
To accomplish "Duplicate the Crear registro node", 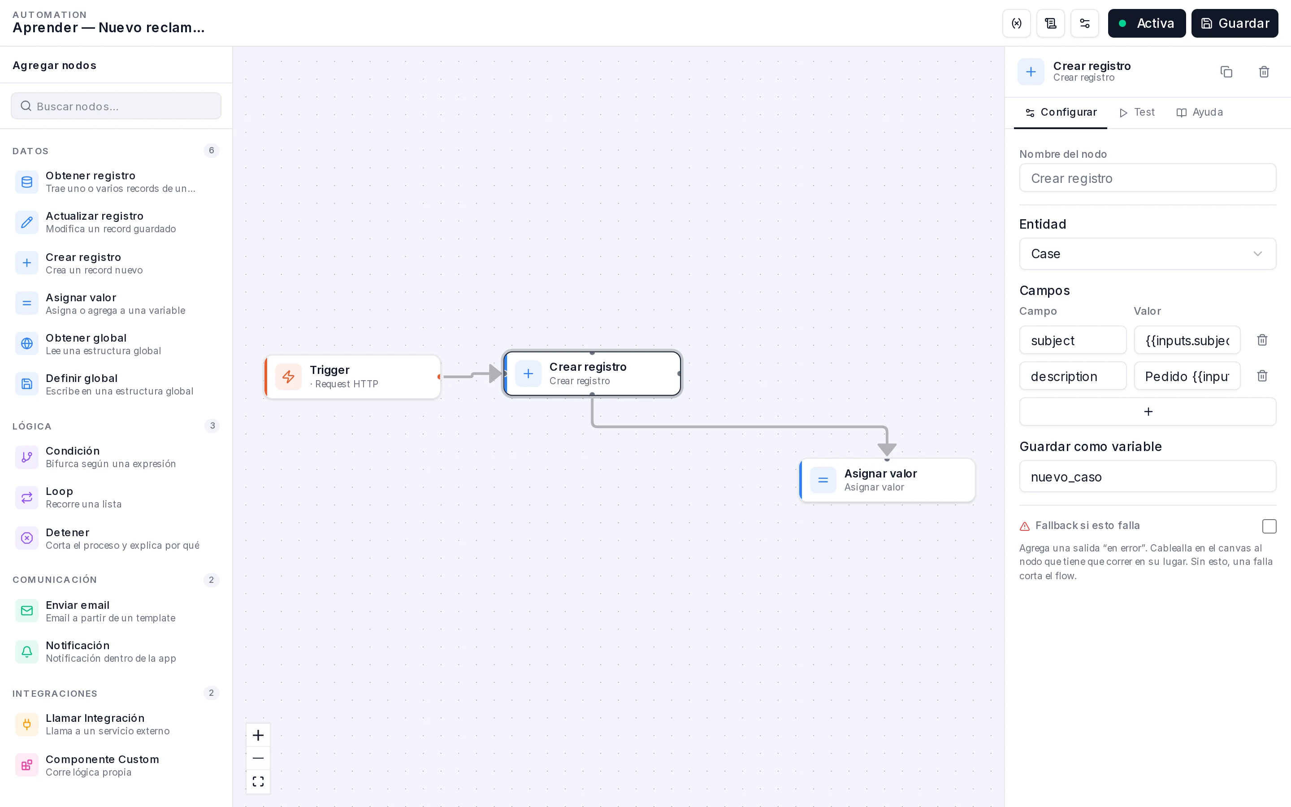I will click(1226, 72).
